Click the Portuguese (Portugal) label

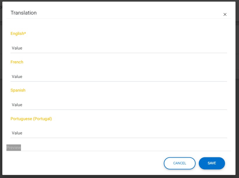pyautogui.click(x=31, y=119)
